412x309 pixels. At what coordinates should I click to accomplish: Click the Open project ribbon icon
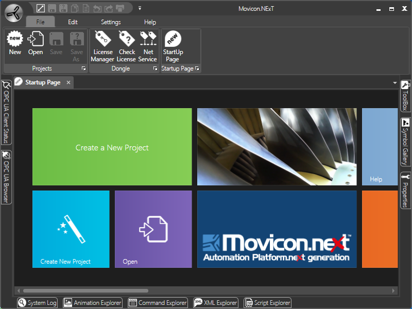point(36,43)
